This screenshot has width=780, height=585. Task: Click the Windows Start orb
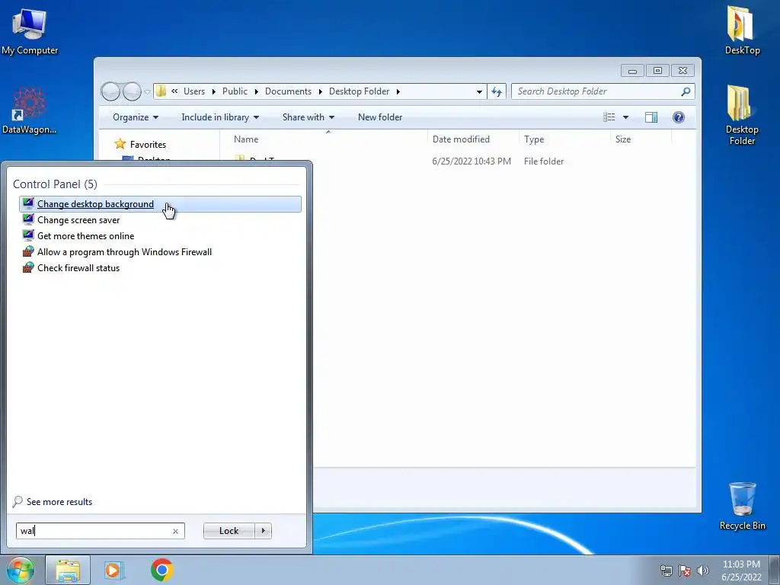click(x=20, y=570)
